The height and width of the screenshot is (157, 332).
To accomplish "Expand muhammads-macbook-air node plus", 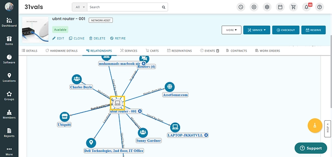I will point(143,64).
